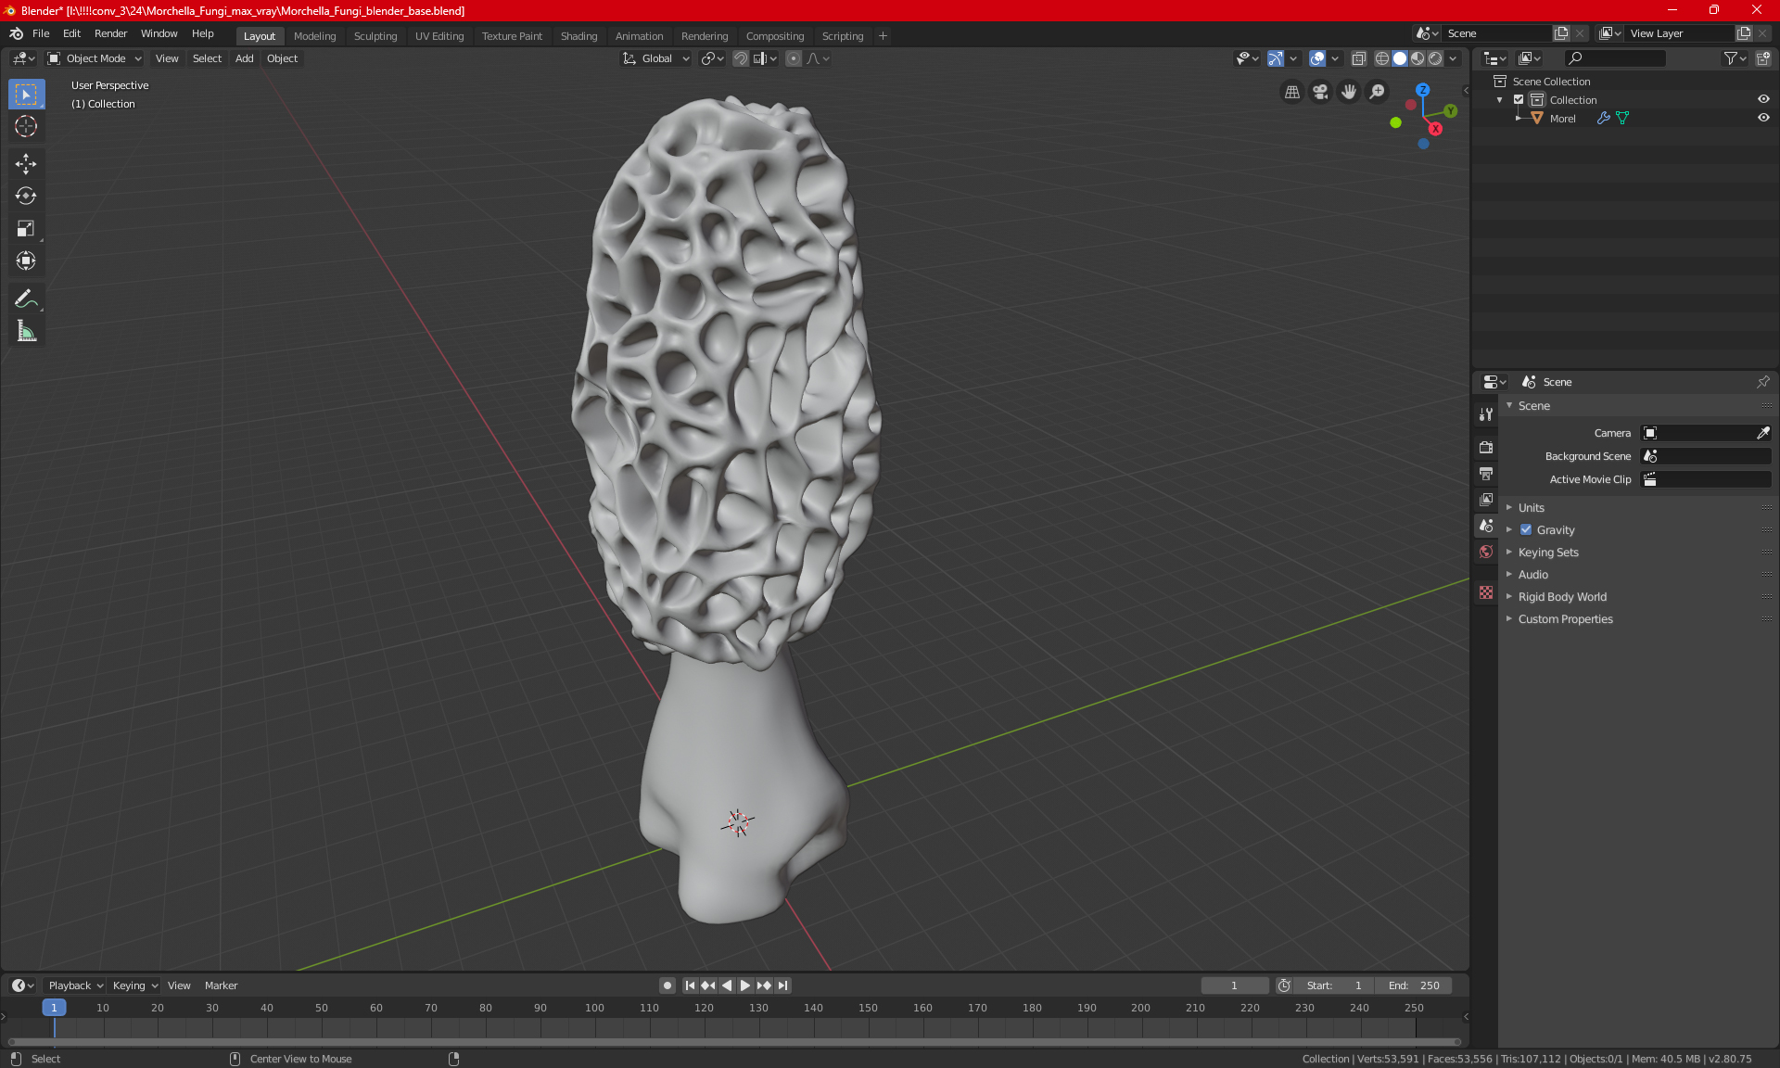Activate the Move tool

click(26, 164)
